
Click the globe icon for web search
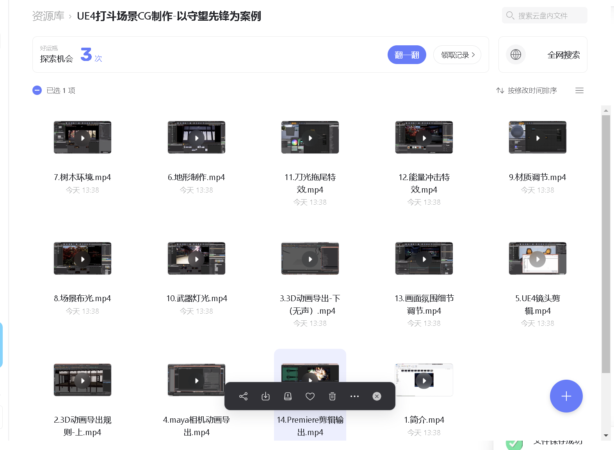pyautogui.click(x=516, y=55)
